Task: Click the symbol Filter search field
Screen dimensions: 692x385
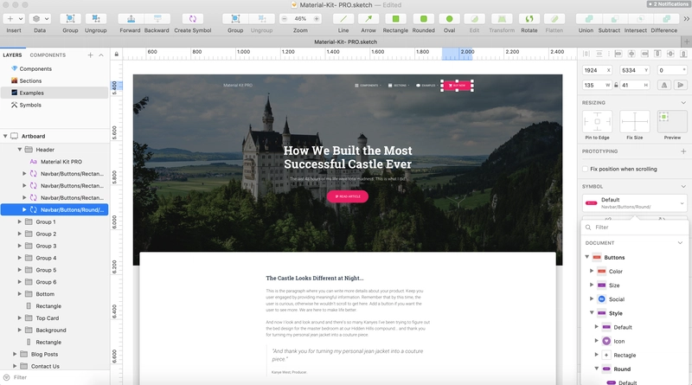Action: (635, 227)
